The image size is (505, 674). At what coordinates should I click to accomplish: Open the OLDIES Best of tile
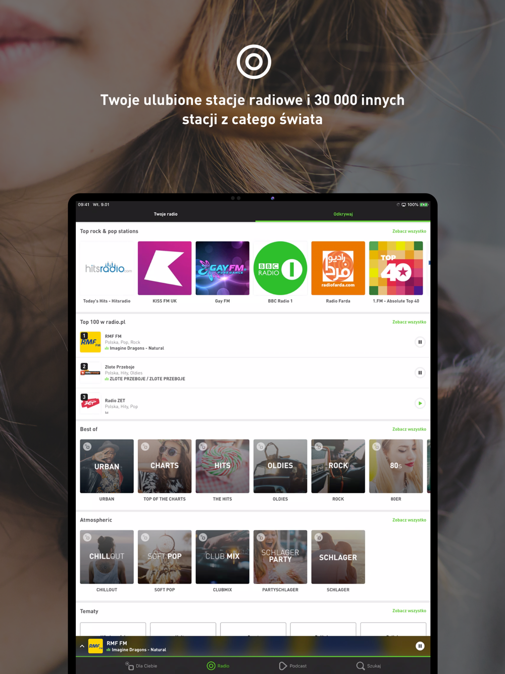point(280,466)
